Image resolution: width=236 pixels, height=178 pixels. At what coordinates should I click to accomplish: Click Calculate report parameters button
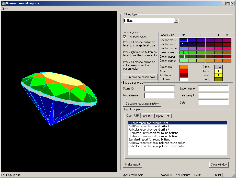pos(142,104)
